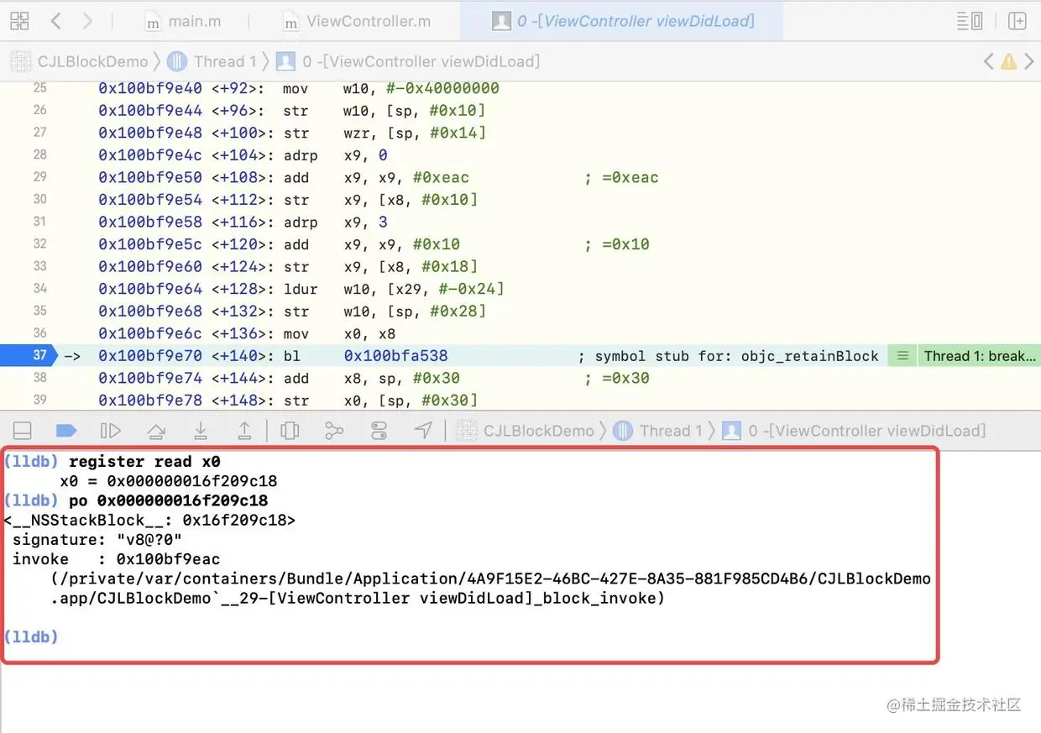Show the warning issue indicator
This screenshot has width=1041, height=733.
pyautogui.click(x=1009, y=61)
